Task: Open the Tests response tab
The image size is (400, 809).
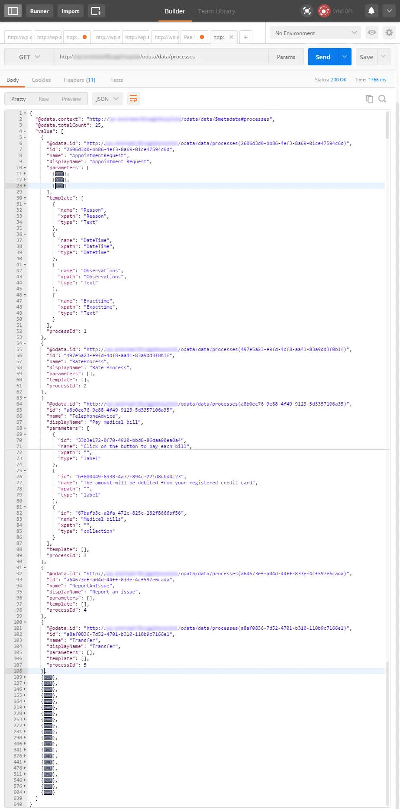Action: (x=116, y=80)
